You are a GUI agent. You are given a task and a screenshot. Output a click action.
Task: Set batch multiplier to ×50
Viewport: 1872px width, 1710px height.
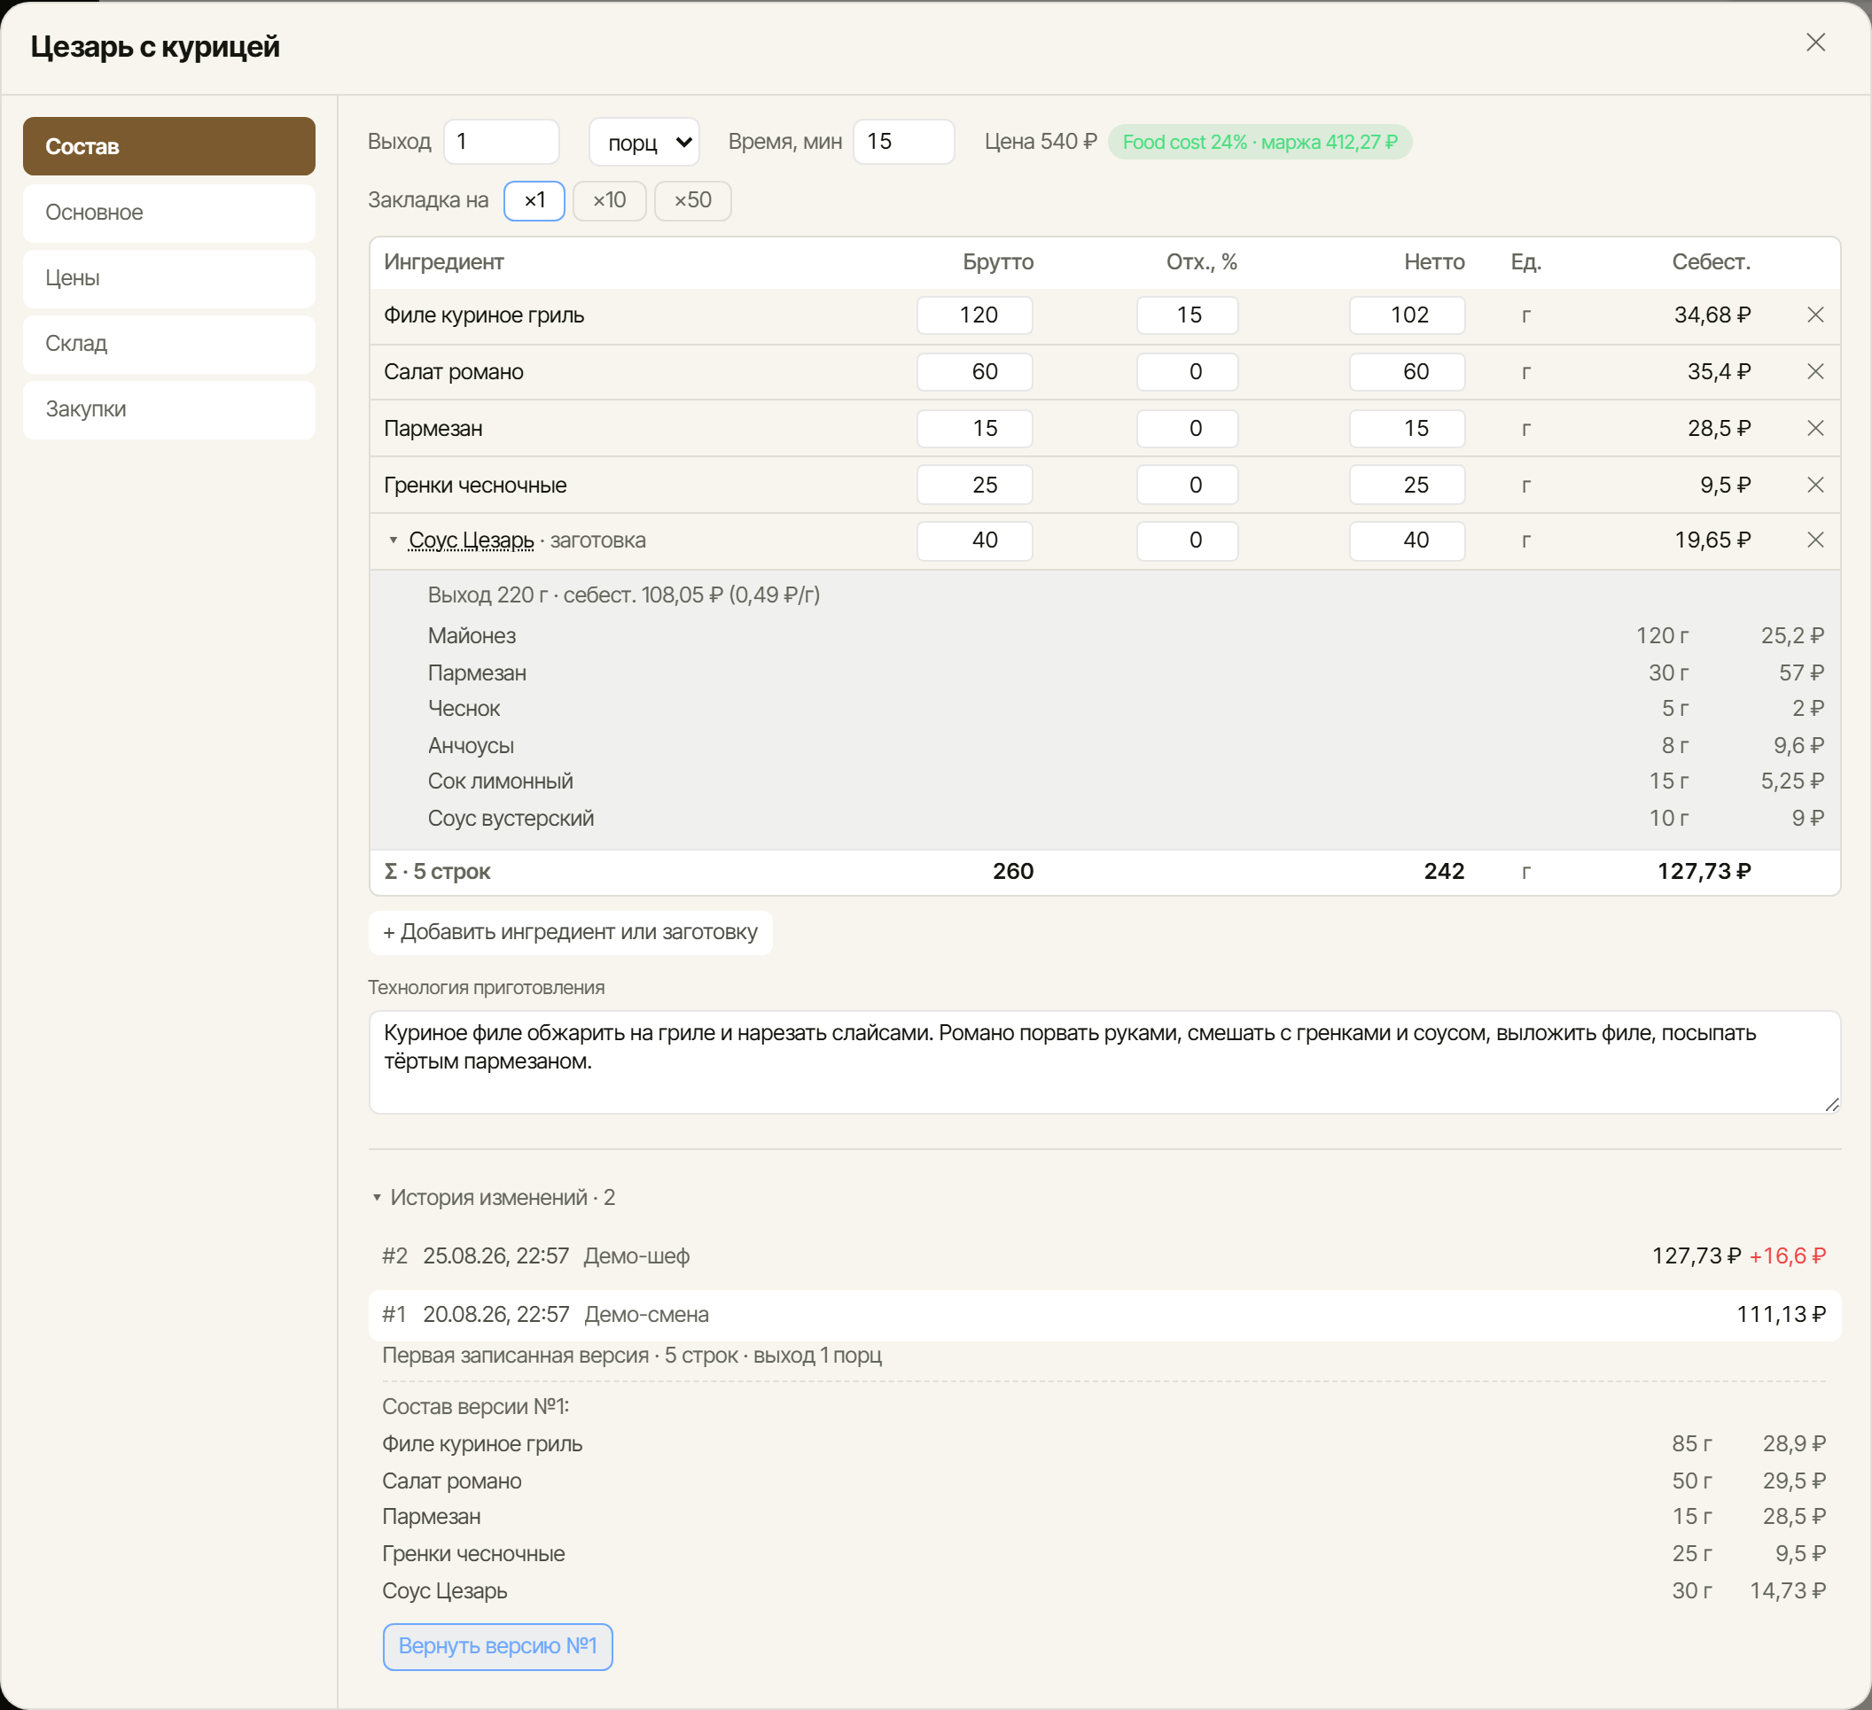693,200
